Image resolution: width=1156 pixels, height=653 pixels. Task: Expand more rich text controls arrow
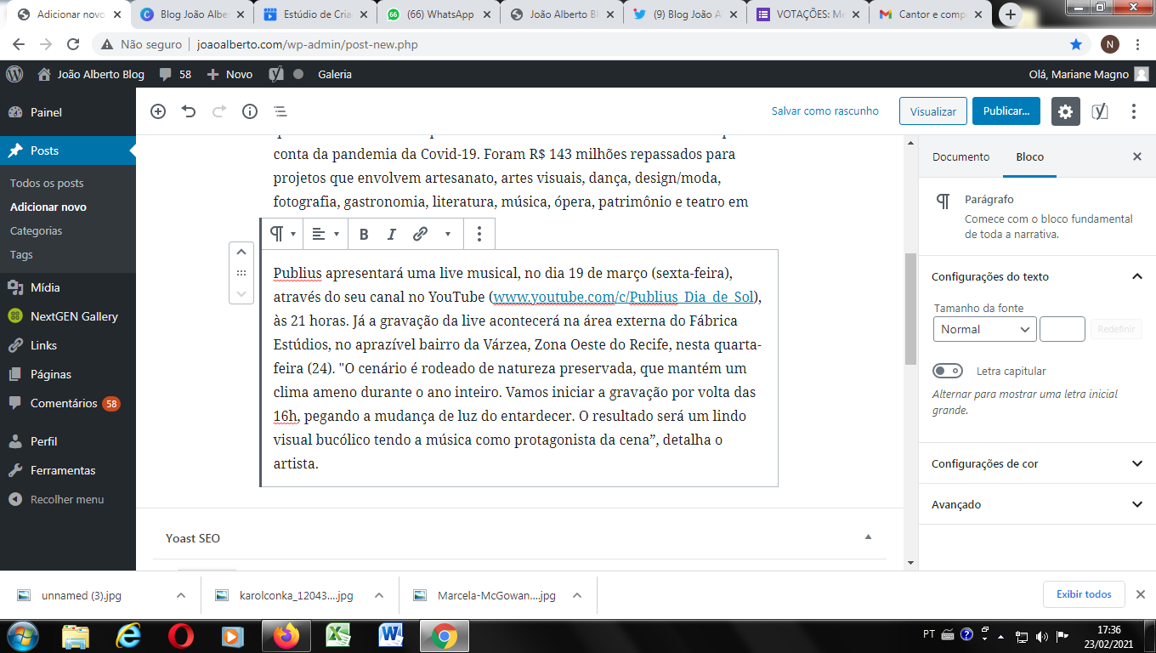[448, 234]
